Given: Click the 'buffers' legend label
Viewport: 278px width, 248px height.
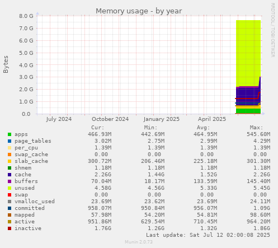Looking at the screenshot, I should click(x=26, y=181).
